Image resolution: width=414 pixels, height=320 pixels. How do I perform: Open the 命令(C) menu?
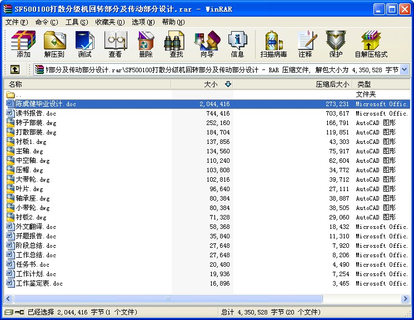coord(47,22)
